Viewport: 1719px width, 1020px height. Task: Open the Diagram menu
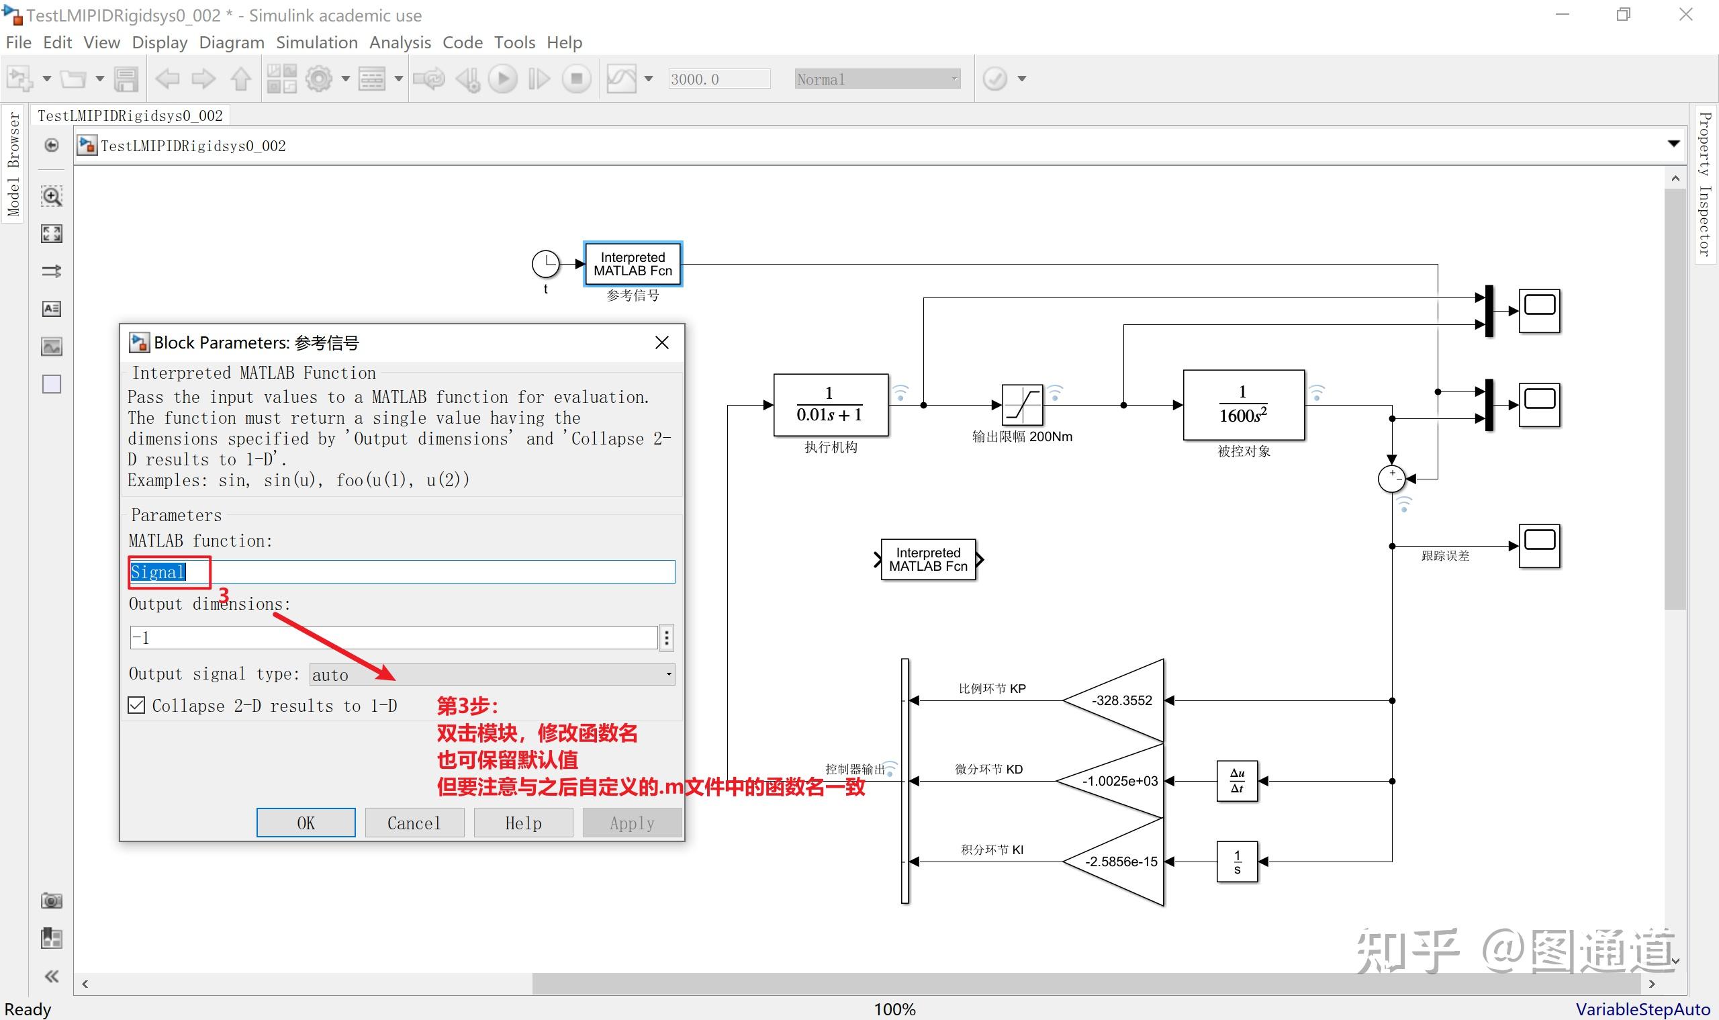point(231,42)
